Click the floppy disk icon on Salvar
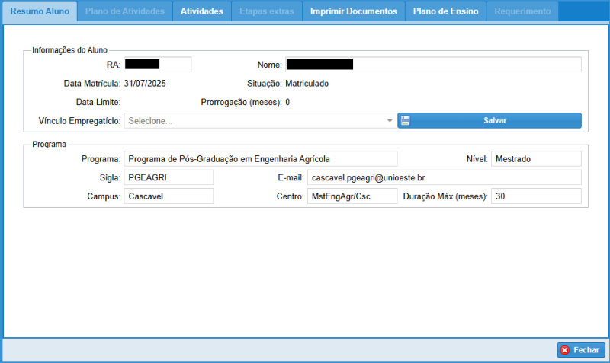The height and width of the screenshot is (363, 610). point(405,120)
